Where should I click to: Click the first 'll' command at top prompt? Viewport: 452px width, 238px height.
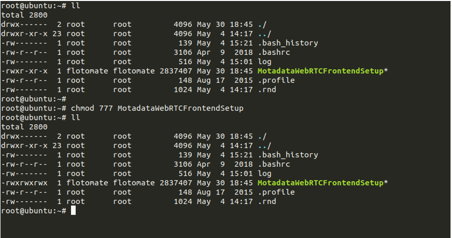point(75,6)
